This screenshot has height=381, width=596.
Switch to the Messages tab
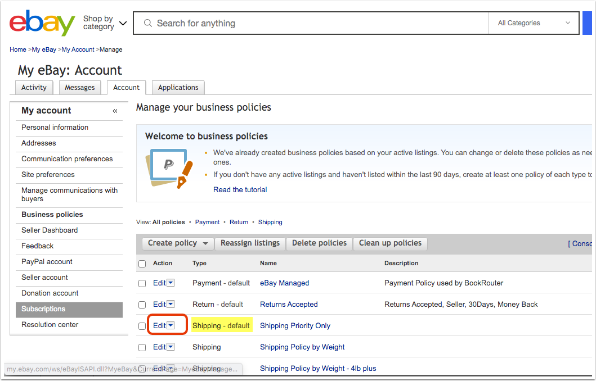80,88
